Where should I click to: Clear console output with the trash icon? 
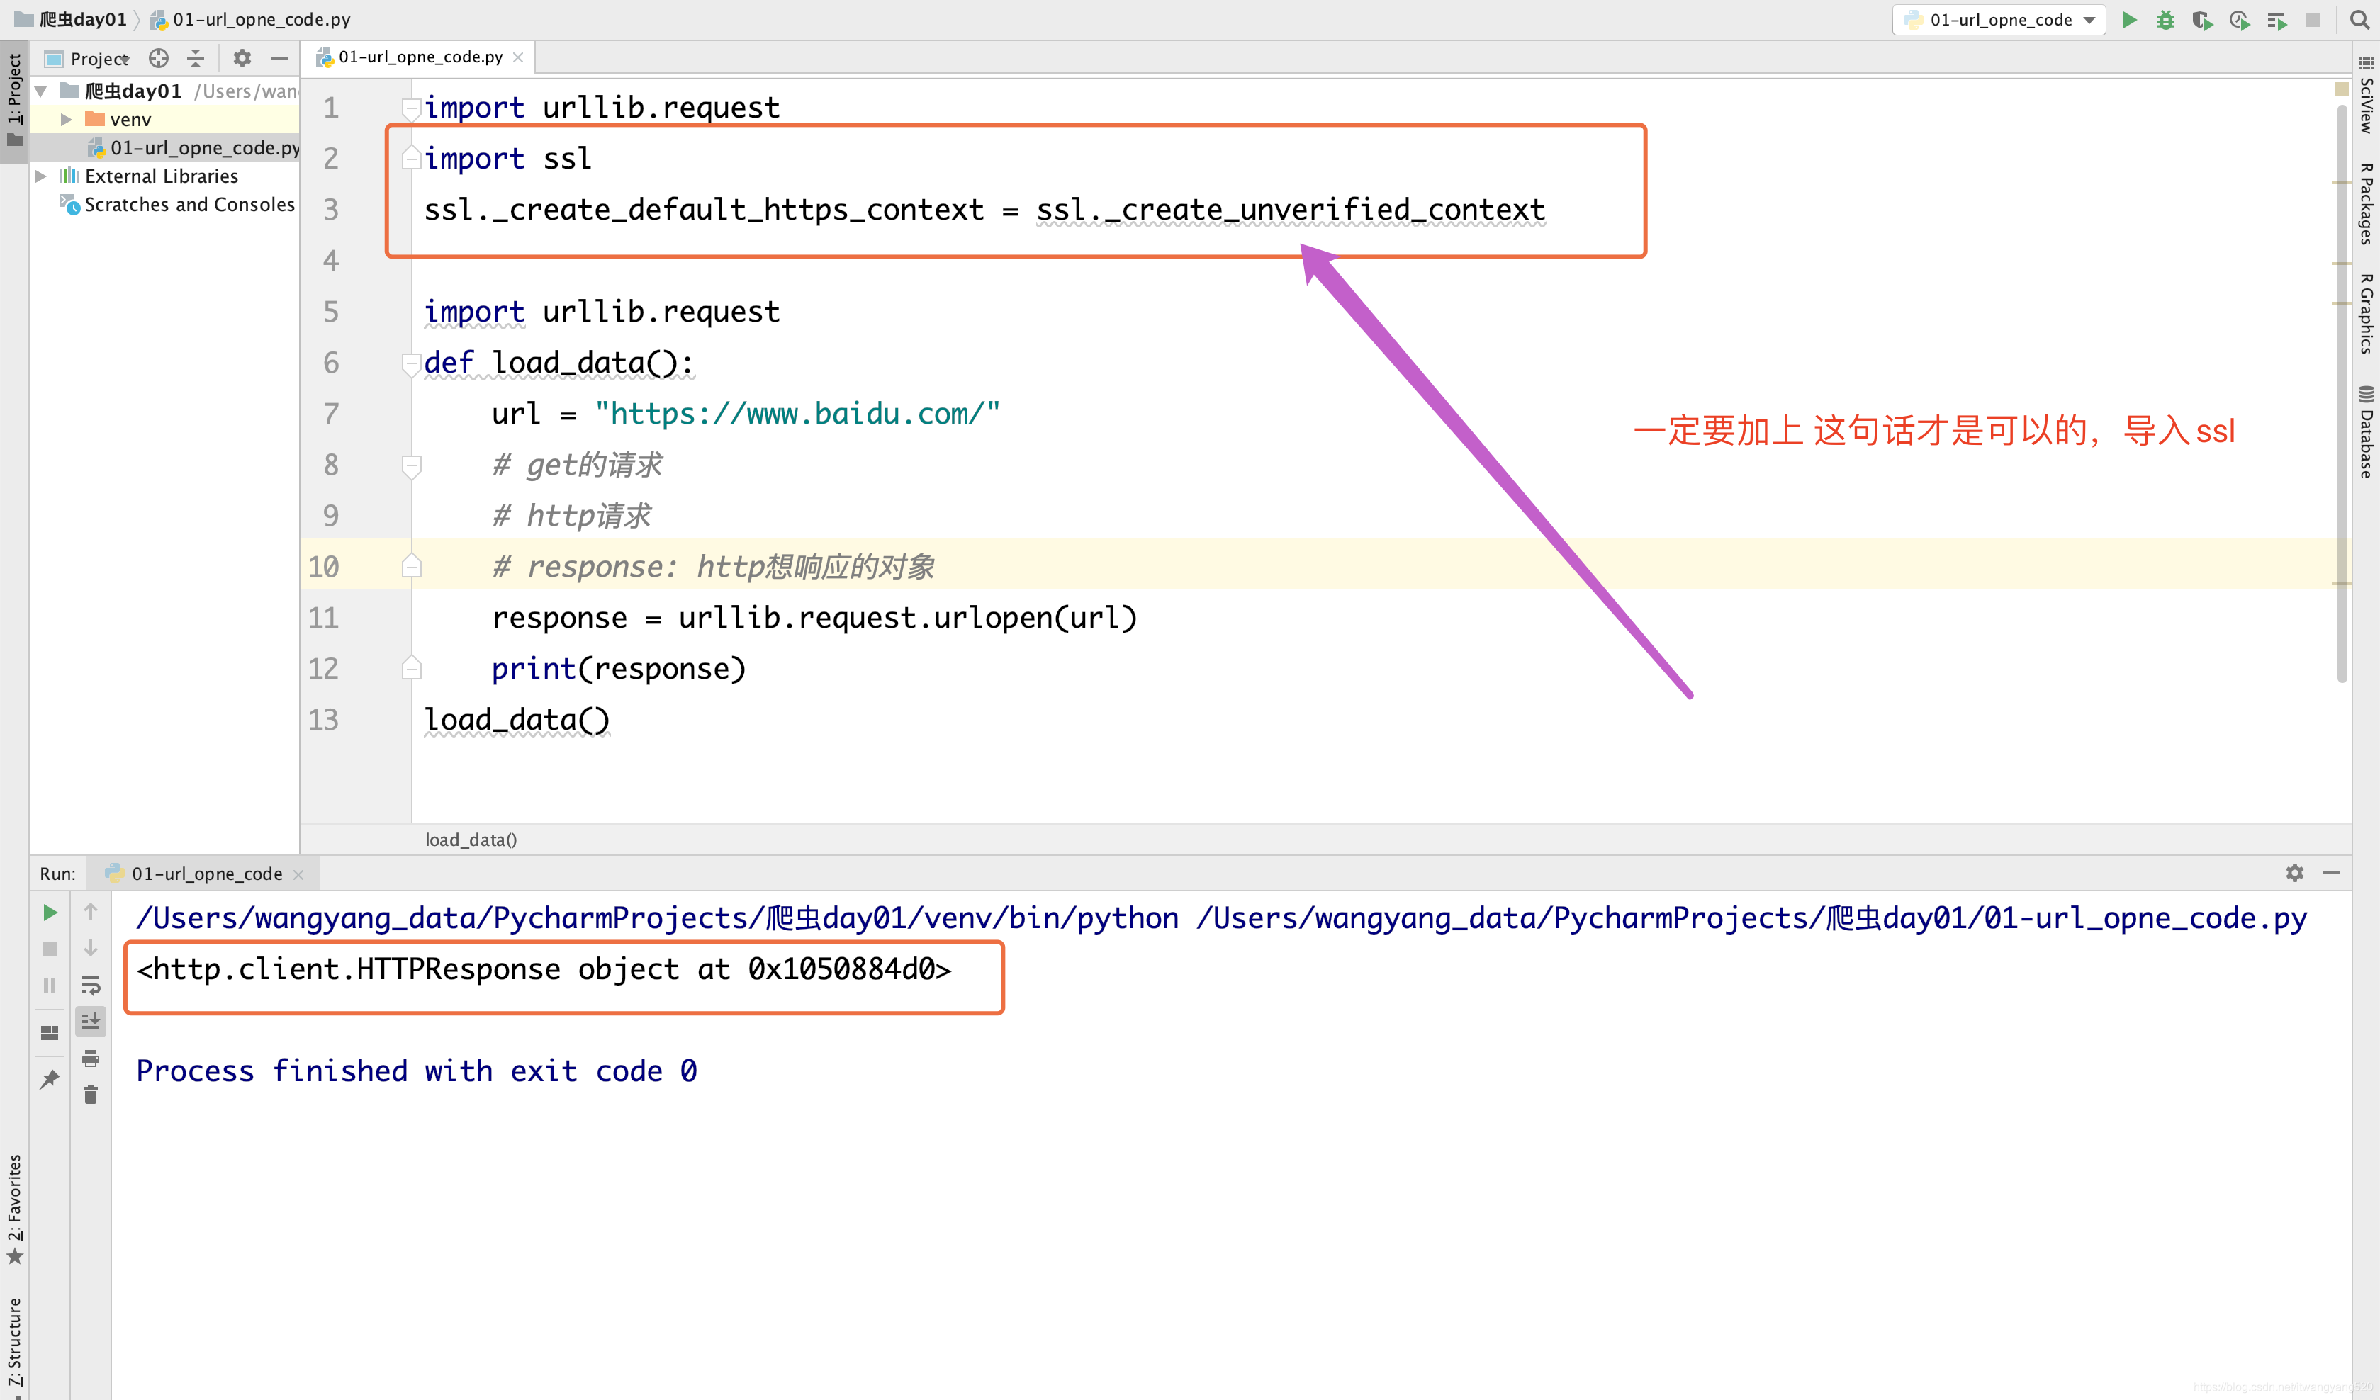click(x=91, y=1094)
